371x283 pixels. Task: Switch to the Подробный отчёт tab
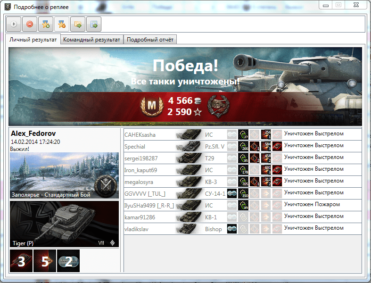pos(150,40)
